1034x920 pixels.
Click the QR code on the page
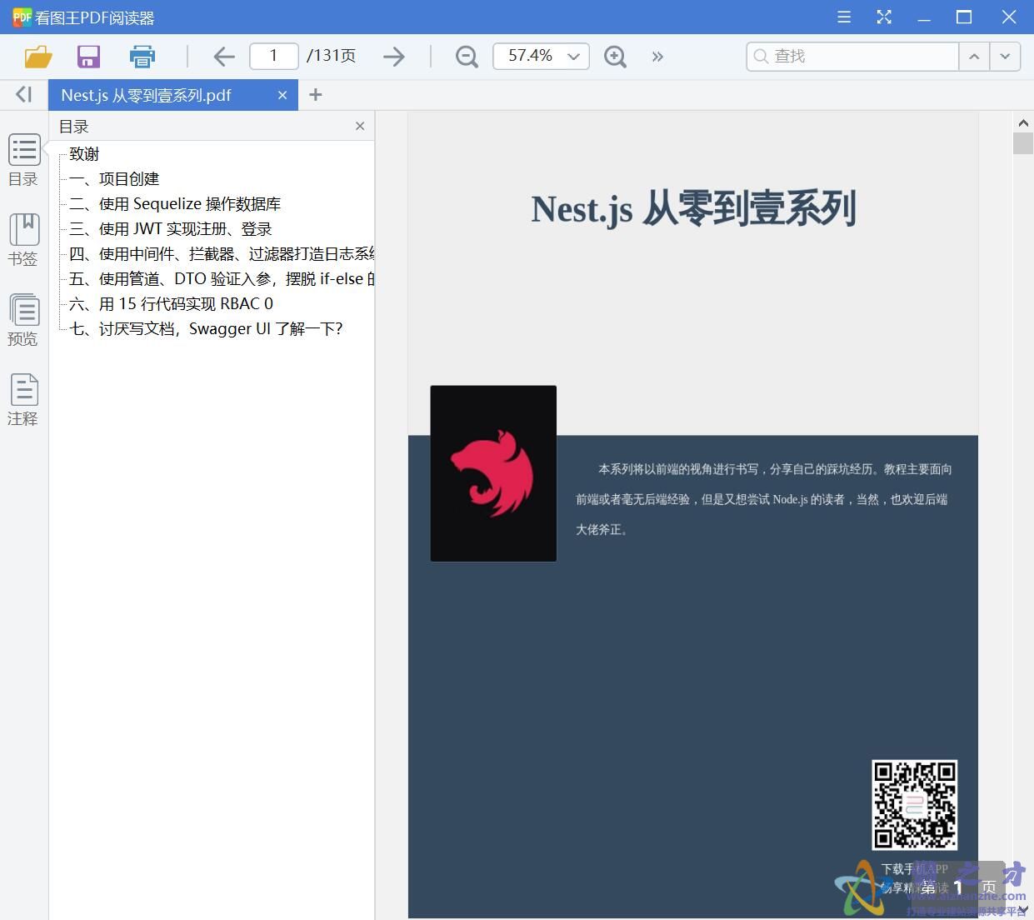[x=914, y=805]
